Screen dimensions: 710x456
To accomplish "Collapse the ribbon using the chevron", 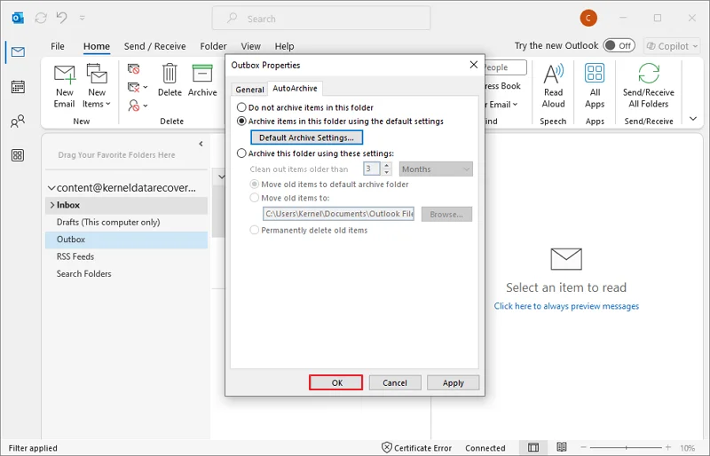I will pos(693,119).
